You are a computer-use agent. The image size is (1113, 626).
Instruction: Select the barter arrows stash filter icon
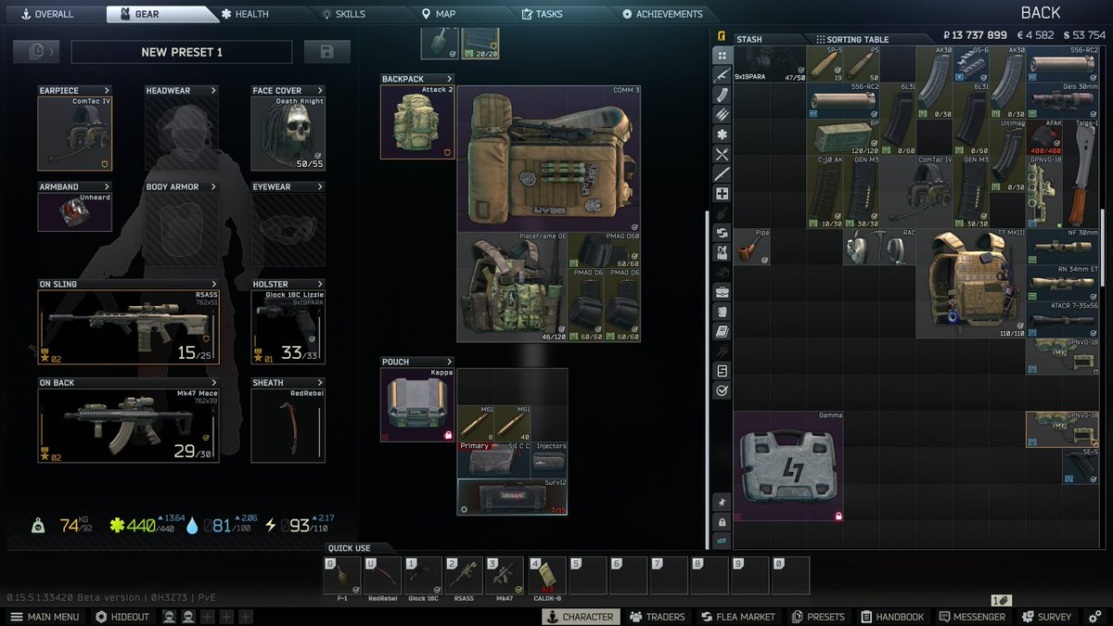point(722,233)
